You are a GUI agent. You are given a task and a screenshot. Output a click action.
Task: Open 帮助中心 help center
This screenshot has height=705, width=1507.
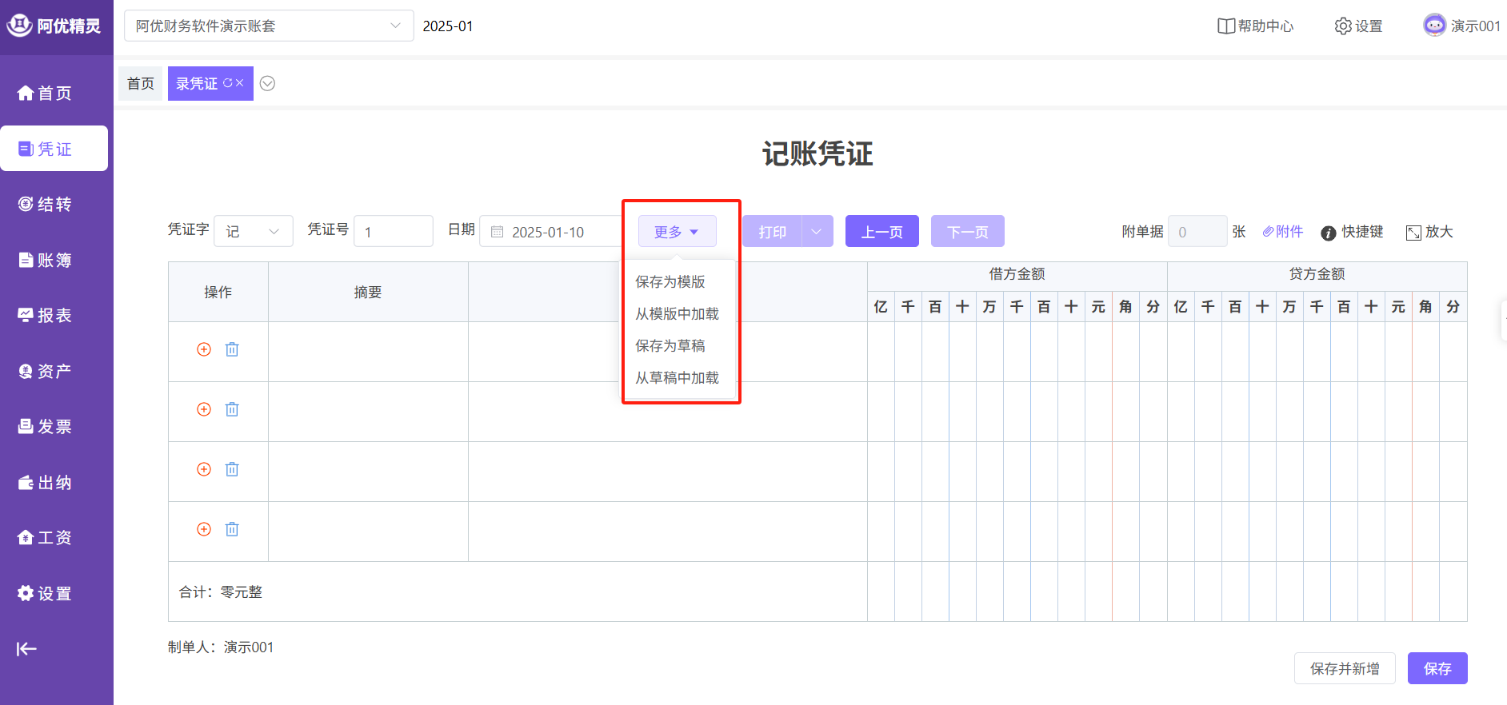point(1255,26)
